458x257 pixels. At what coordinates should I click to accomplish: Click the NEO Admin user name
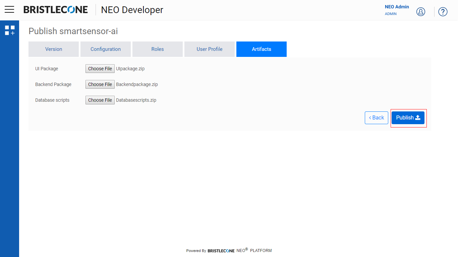397,7
